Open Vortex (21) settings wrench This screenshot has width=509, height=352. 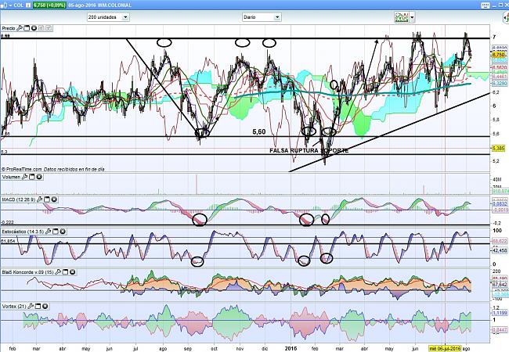click(31, 306)
